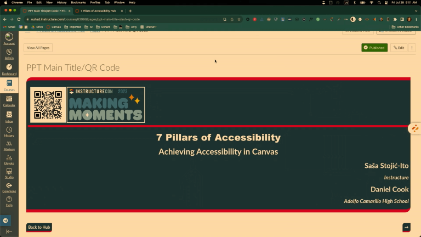
Task: Open the Bookmarks menu in menu bar
Action: [x=78, y=2]
